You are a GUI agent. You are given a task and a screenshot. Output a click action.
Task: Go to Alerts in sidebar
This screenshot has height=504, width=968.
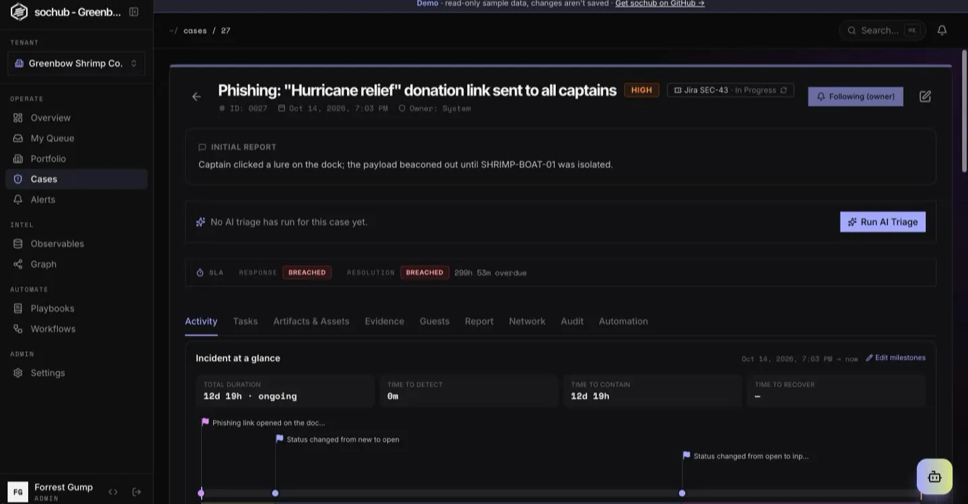pyautogui.click(x=77, y=200)
